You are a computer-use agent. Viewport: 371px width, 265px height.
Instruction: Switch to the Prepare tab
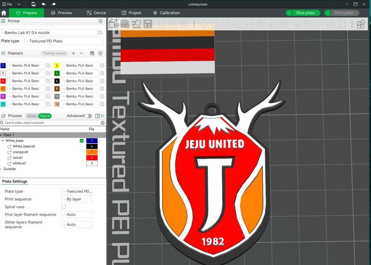click(x=26, y=13)
